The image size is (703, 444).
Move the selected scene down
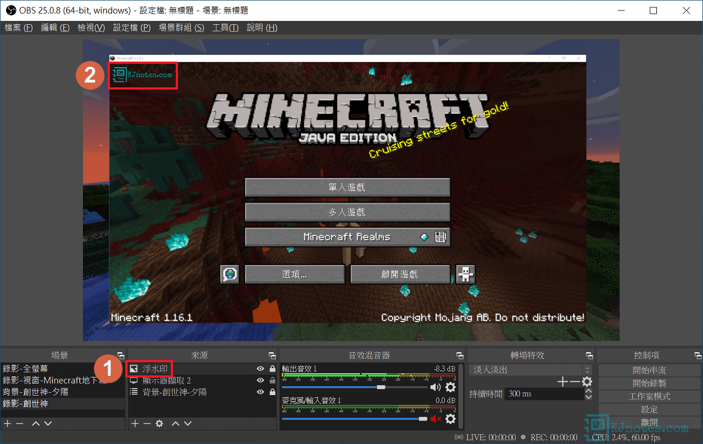[x=48, y=424]
